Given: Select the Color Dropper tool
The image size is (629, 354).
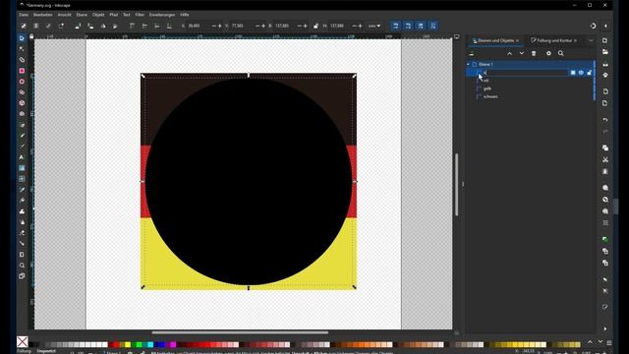Looking at the screenshot, I should pyautogui.click(x=22, y=190).
